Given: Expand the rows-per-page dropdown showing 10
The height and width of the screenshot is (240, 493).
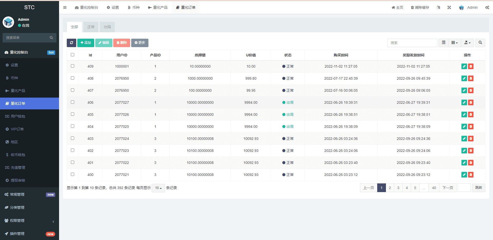Looking at the screenshot, I should click(x=158, y=188).
